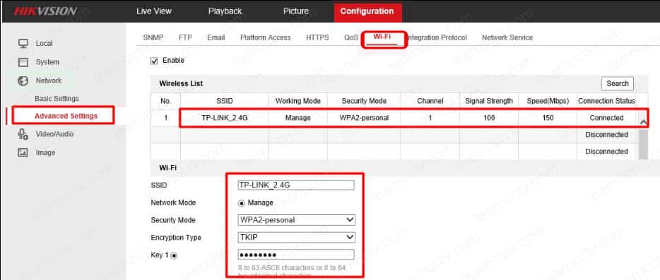
Task: Switch to the Integration Protocol tab
Action: click(437, 38)
